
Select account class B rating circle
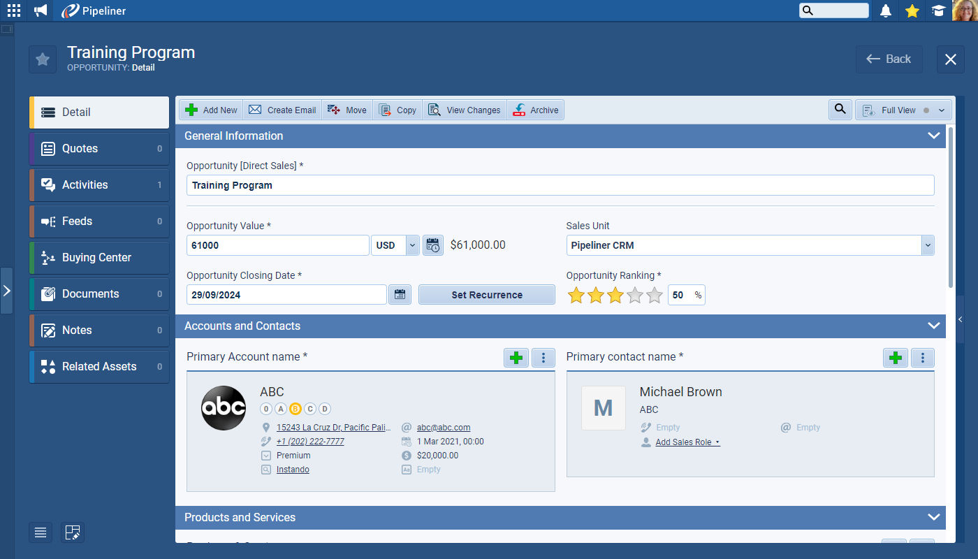pyautogui.click(x=295, y=409)
